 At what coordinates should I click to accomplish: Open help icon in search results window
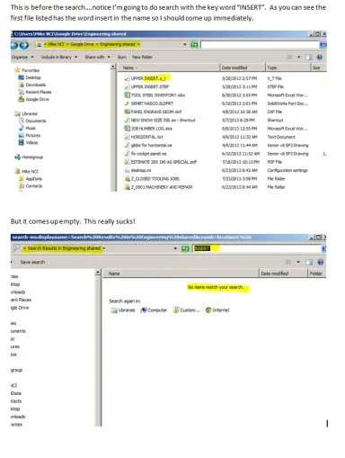click(x=320, y=262)
